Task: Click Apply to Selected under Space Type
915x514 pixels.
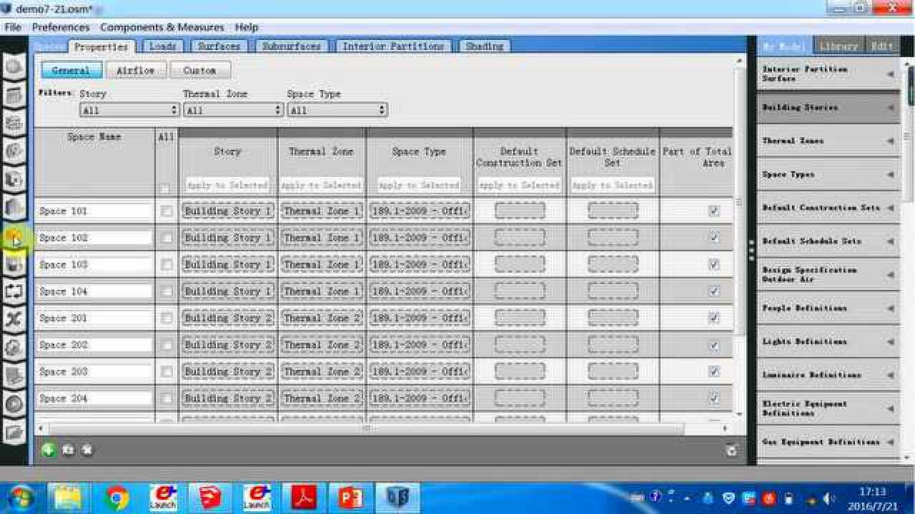Action: [419, 185]
